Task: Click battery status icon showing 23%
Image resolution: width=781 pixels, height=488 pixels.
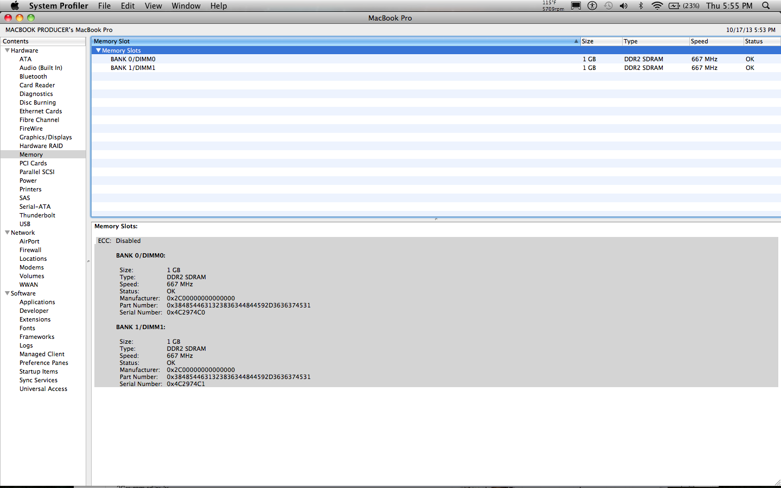Action: (x=684, y=6)
